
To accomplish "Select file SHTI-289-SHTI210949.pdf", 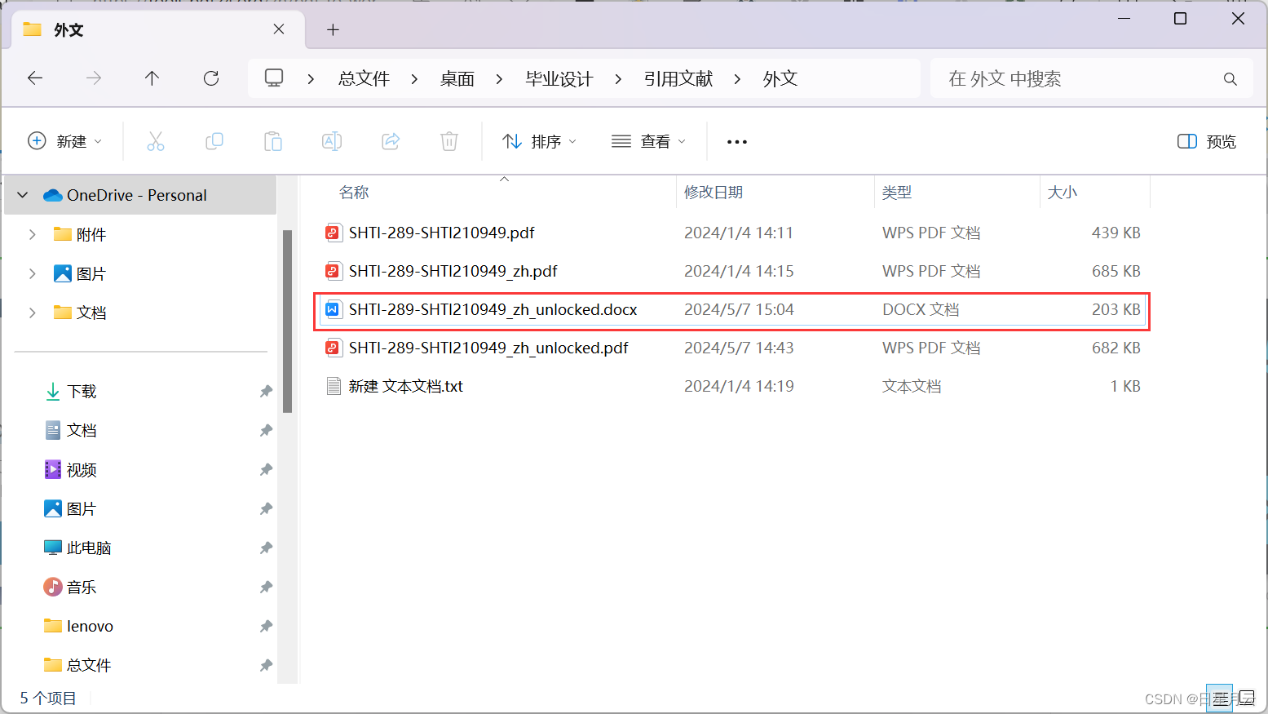I will click(731, 233).
